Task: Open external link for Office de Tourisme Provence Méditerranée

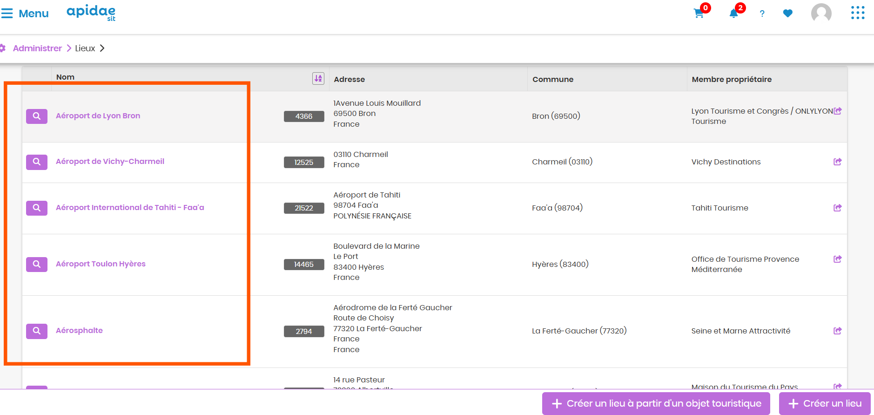Action: (838, 259)
